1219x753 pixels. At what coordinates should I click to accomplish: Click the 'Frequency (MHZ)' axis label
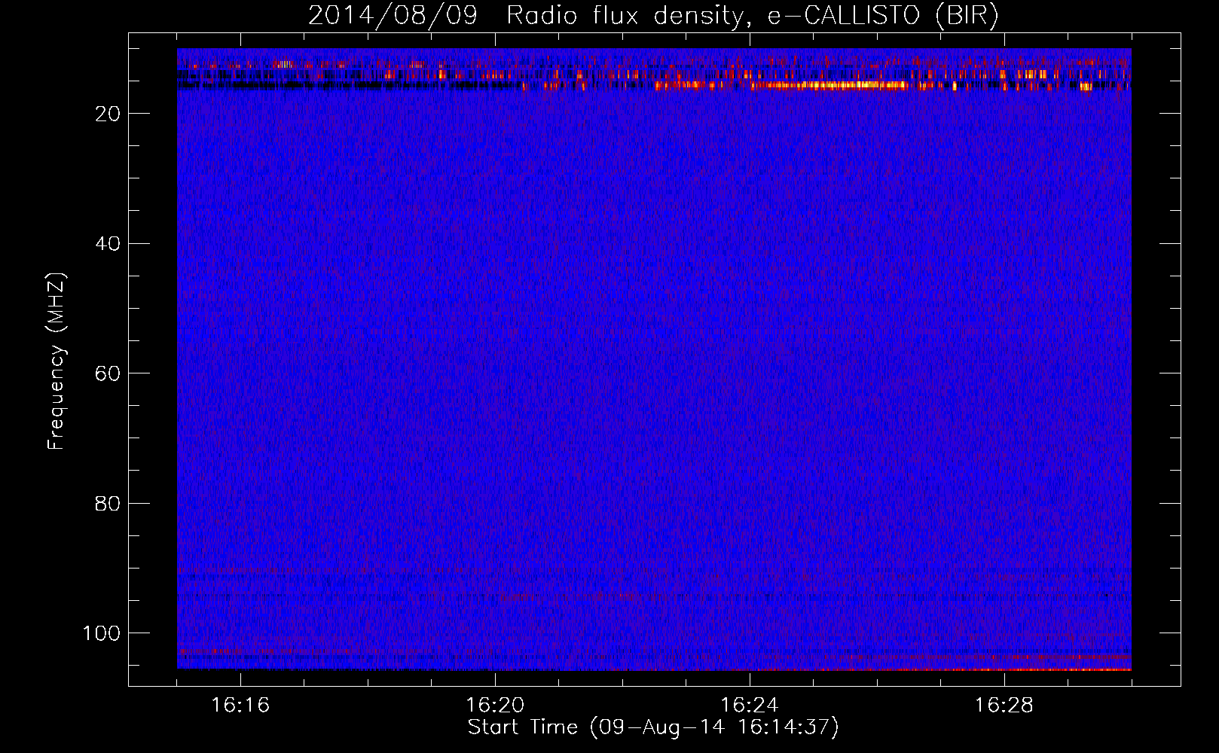click(x=57, y=361)
